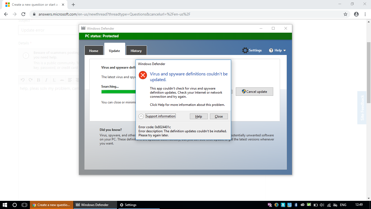Select Windows Defender taskbar button
This screenshot has width=371, height=209.
pyautogui.click(x=95, y=205)
